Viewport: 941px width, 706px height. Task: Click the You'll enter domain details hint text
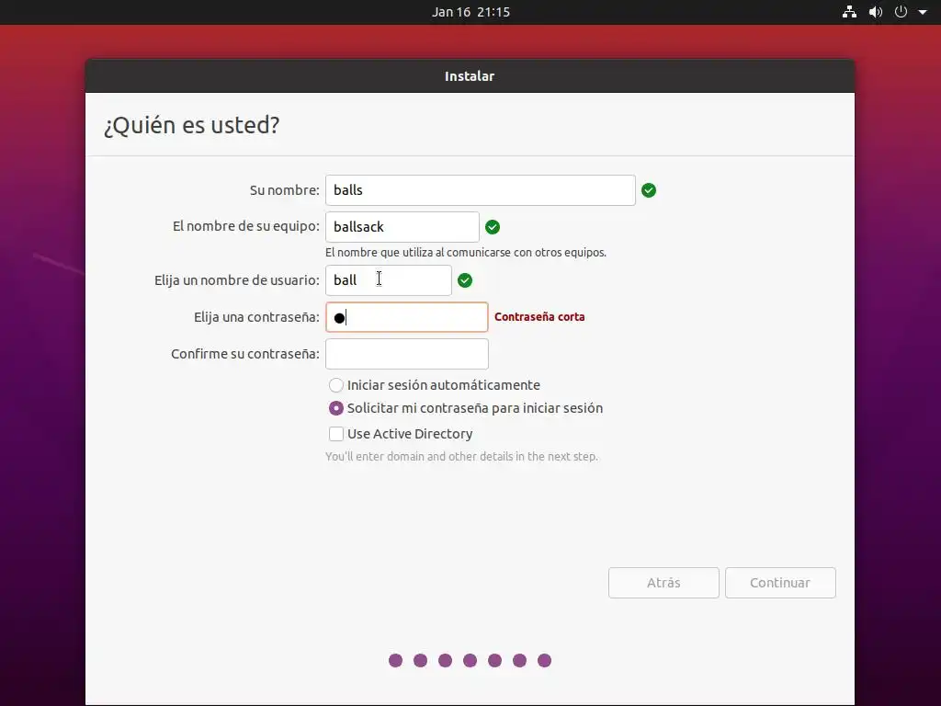(x=461, y=456)
